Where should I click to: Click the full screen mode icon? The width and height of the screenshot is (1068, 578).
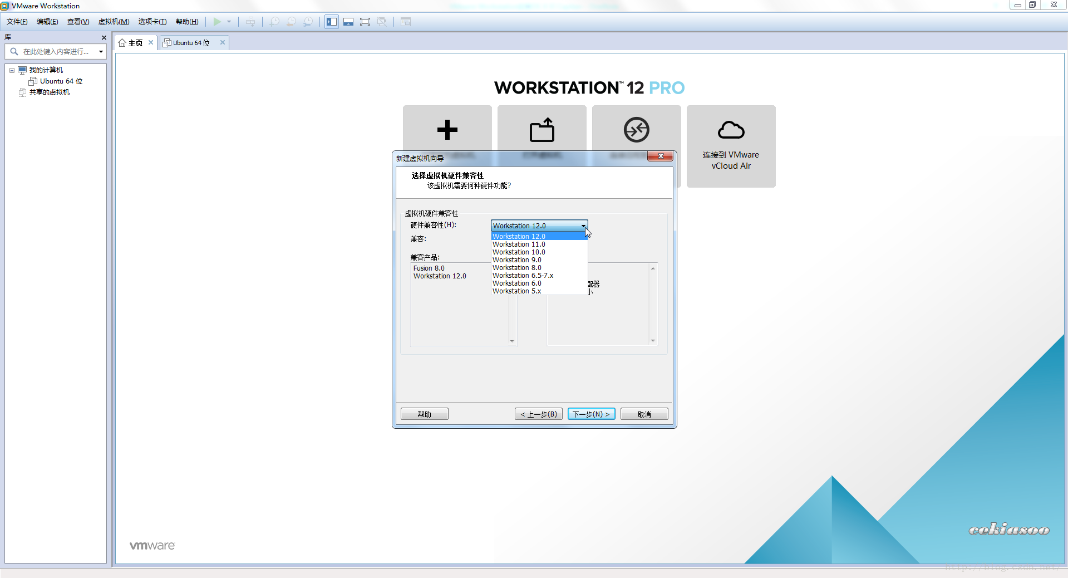[x=365, y=22]
